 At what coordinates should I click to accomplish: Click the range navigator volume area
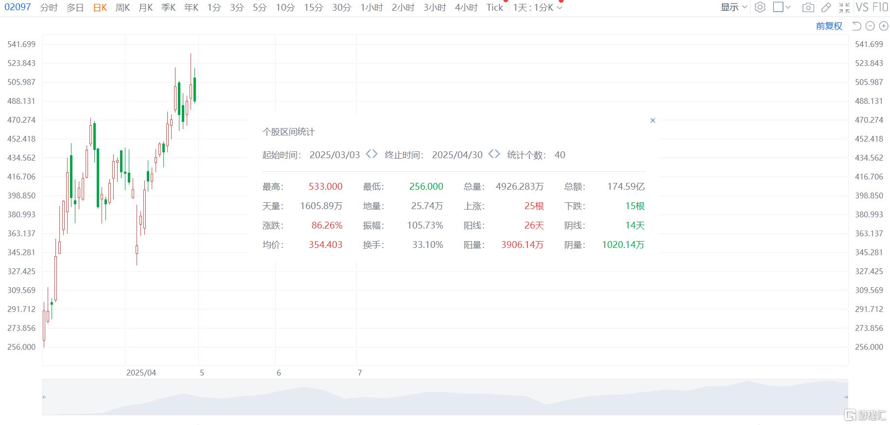click(445, 397)
